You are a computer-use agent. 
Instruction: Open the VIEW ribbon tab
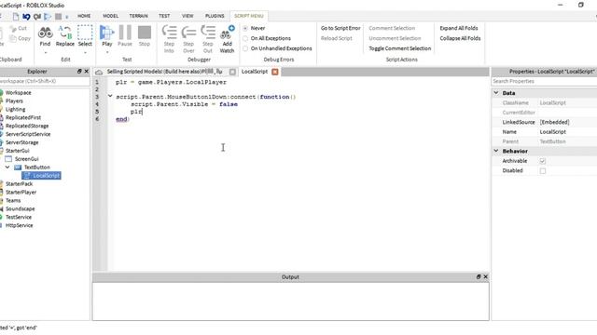tap(187, 16)
